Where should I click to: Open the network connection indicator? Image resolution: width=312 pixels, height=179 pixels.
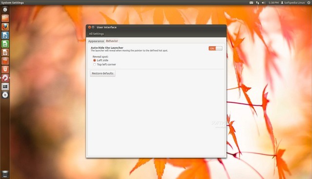[x=257, y=2]
